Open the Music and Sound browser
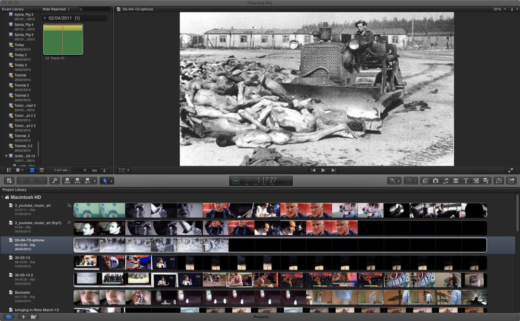 tap(446, 181)
